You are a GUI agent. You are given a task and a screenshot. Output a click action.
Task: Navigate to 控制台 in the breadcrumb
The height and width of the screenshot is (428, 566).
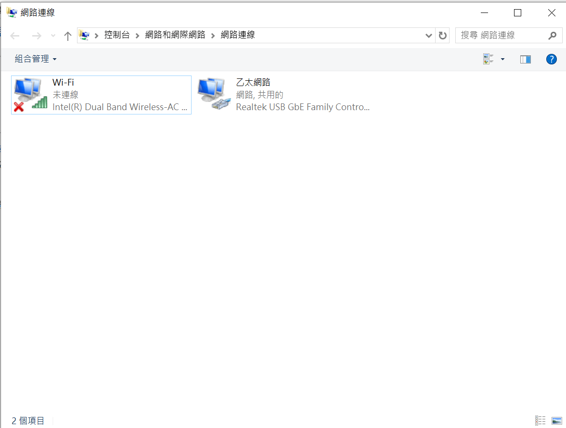(x=117, y=35)
